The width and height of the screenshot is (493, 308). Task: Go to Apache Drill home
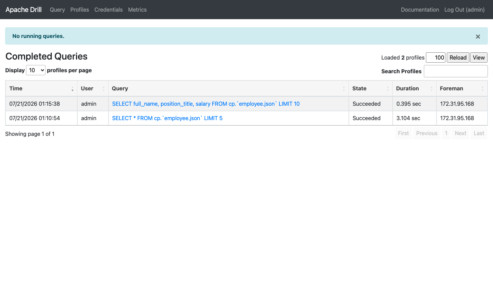[x=24, y=10]
